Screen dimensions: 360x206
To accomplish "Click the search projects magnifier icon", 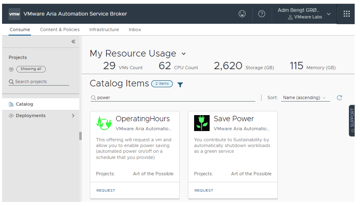I will 11,82.
